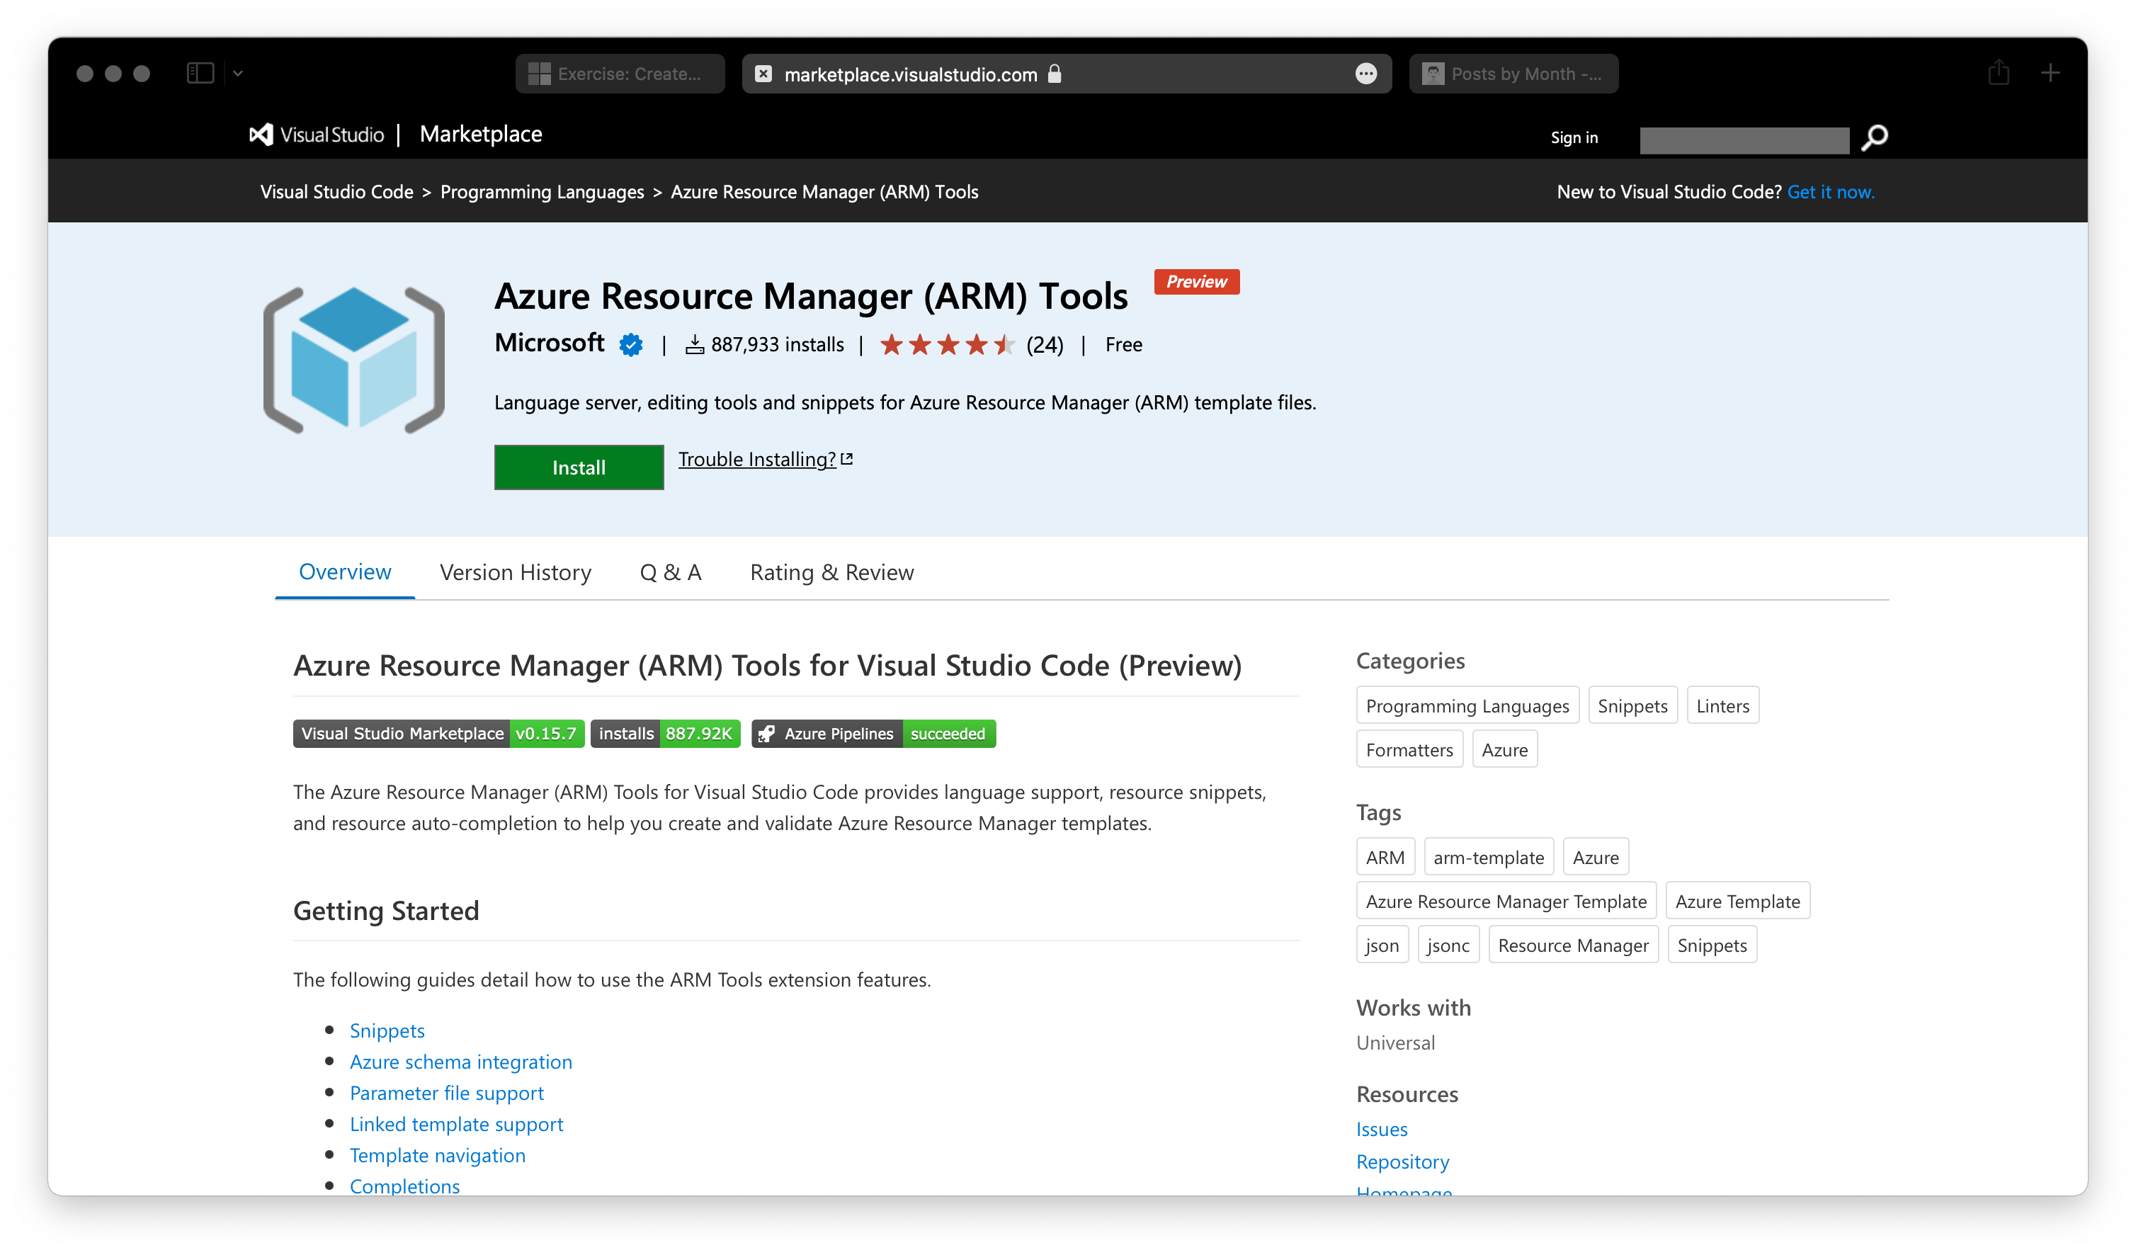This screenshot has height=1255, width=2136.
Task: Focus the marketplace search field
Action: (1744, 141)
